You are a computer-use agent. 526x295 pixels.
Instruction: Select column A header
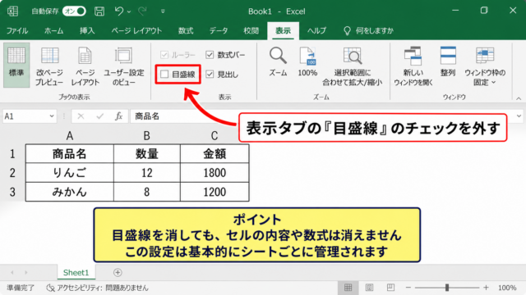pos(69,136)
